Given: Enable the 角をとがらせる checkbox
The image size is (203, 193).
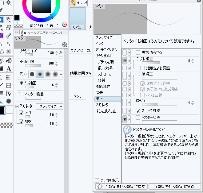Looking at the screenshot, I should click(138, 52).
